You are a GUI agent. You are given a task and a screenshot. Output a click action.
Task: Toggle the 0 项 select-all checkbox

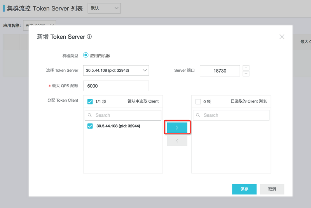point(198,102)
